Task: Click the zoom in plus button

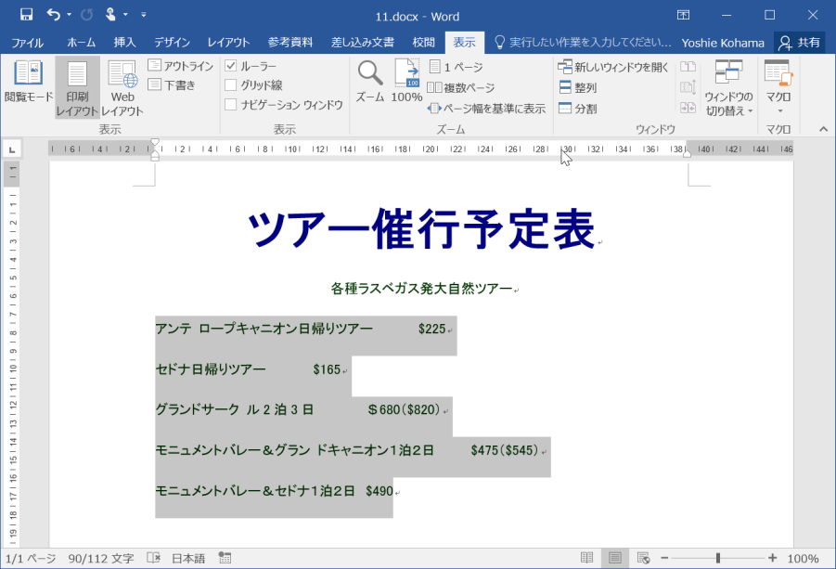Action: tap(773, 558)
